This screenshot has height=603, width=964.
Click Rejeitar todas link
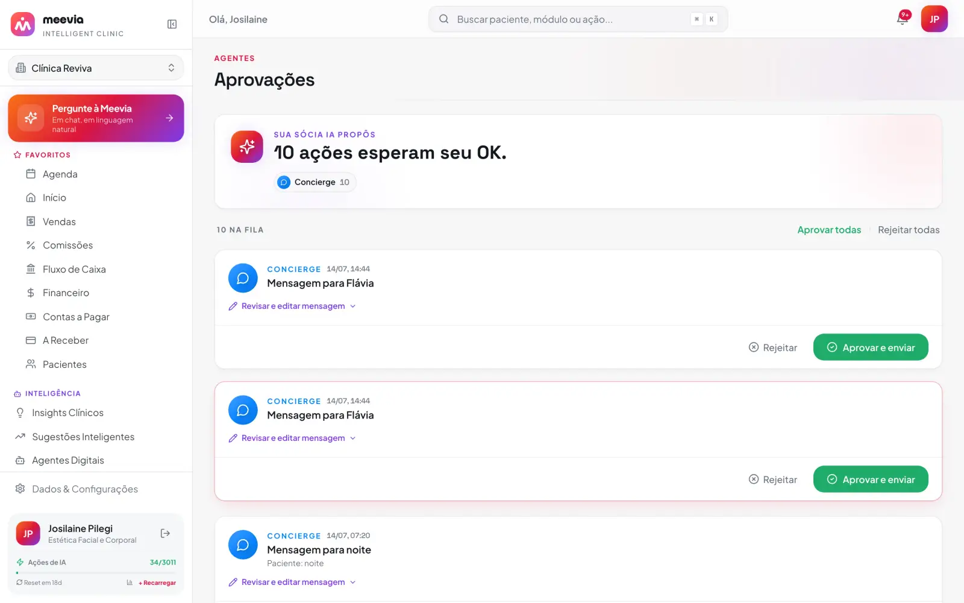pos(909,230)
